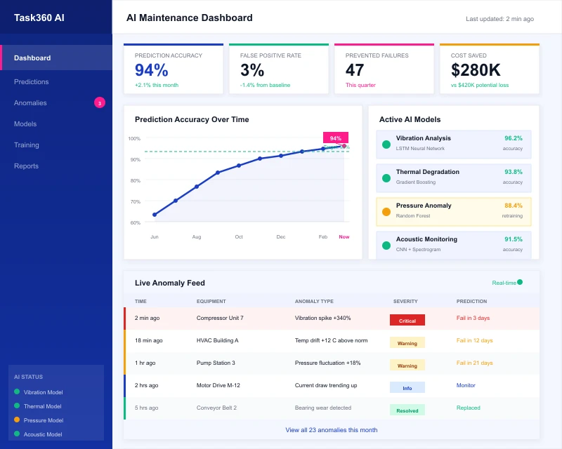Click the Cost Saved $280K card
This screenshot has height=449, width=562.
[x=490, y=69]
